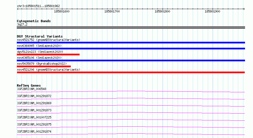Click the 3q27.2 band label

22,24
